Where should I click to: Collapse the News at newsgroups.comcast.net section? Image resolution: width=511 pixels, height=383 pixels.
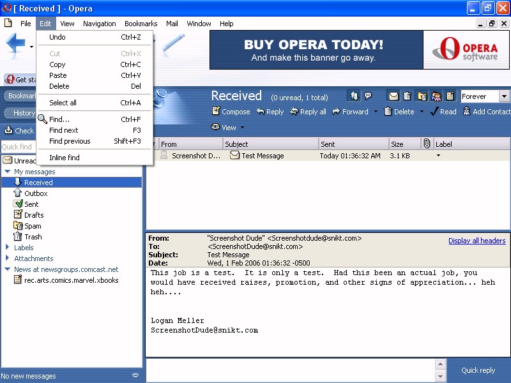(7, 269)
